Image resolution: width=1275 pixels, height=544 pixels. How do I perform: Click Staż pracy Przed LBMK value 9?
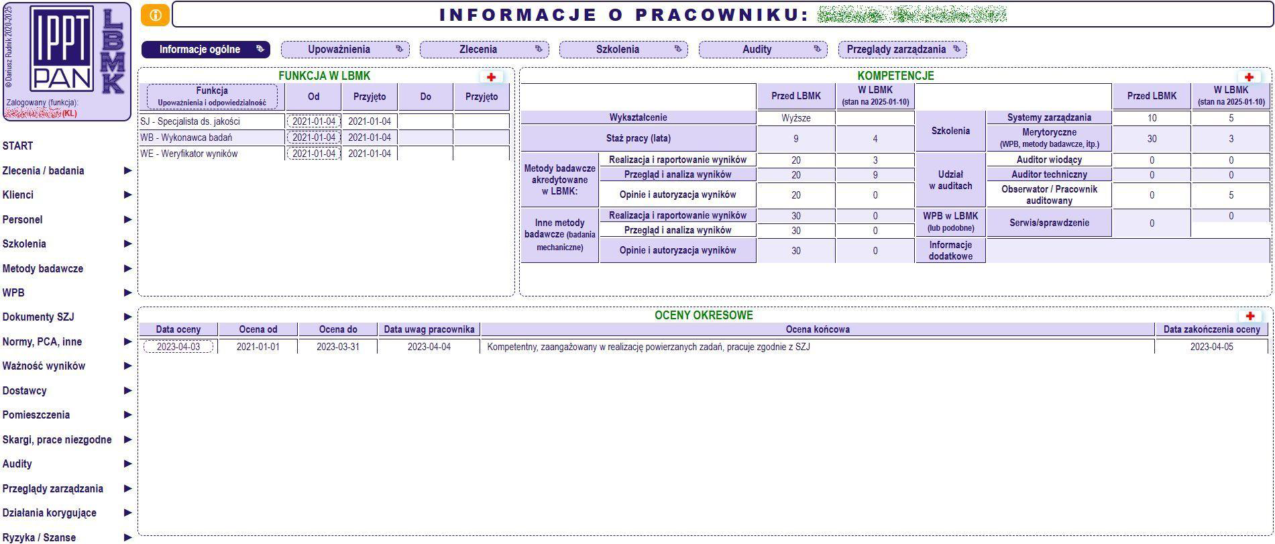point(796,139)
